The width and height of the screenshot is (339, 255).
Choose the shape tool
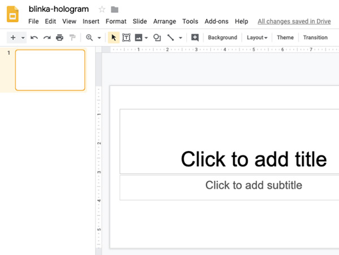coord(157,38)
